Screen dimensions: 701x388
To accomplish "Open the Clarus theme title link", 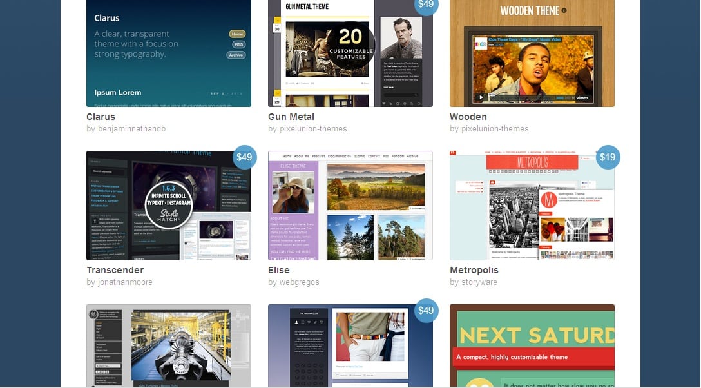I will (x=101, y=117).
